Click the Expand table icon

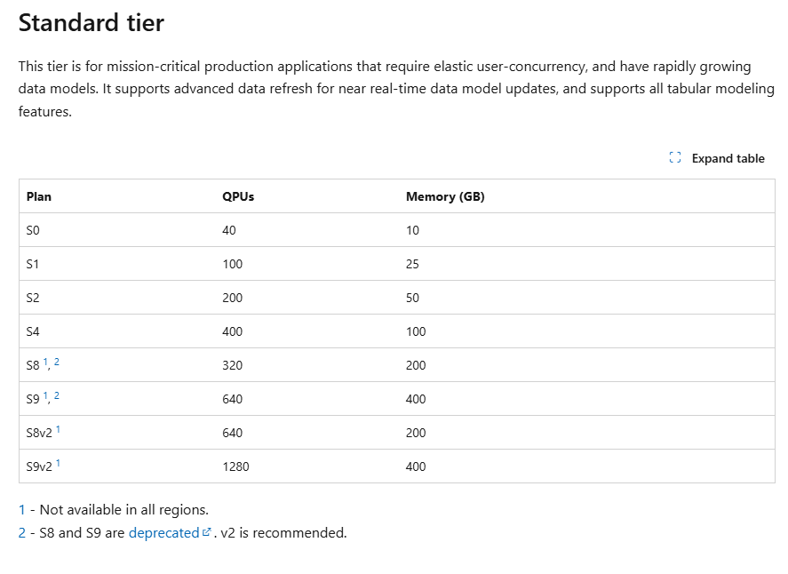(675, 158)
